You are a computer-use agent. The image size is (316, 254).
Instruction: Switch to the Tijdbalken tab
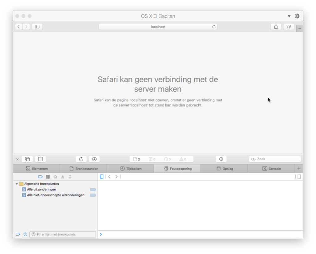(x=131, y=169)
